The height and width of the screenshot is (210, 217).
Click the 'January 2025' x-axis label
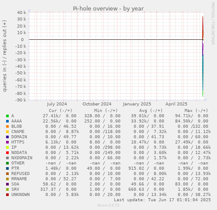coord(137,104)
